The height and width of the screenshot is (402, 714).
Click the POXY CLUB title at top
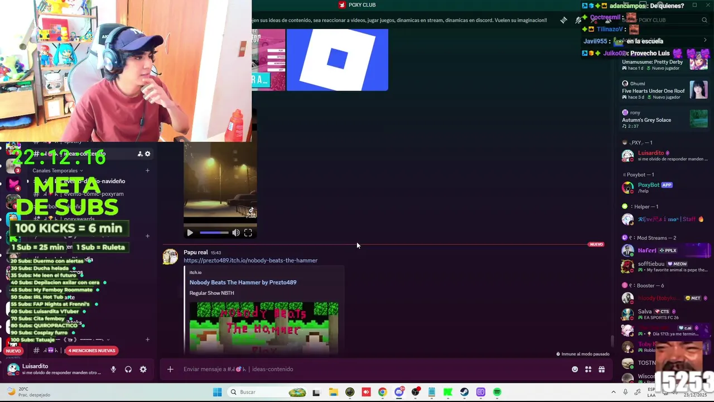pos(357,5)
